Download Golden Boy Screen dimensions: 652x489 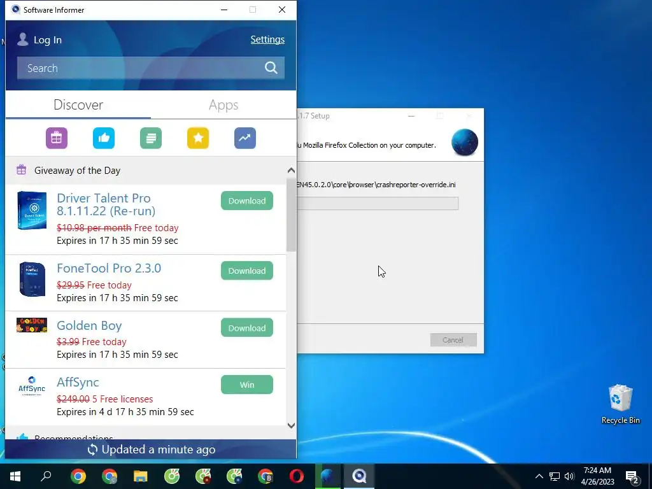pyautogui.click(x=247, y=328)
